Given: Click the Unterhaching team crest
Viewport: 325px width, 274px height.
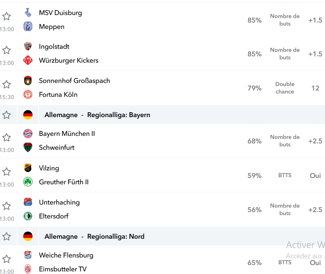Looking at the screenshot, I should 28,202.
